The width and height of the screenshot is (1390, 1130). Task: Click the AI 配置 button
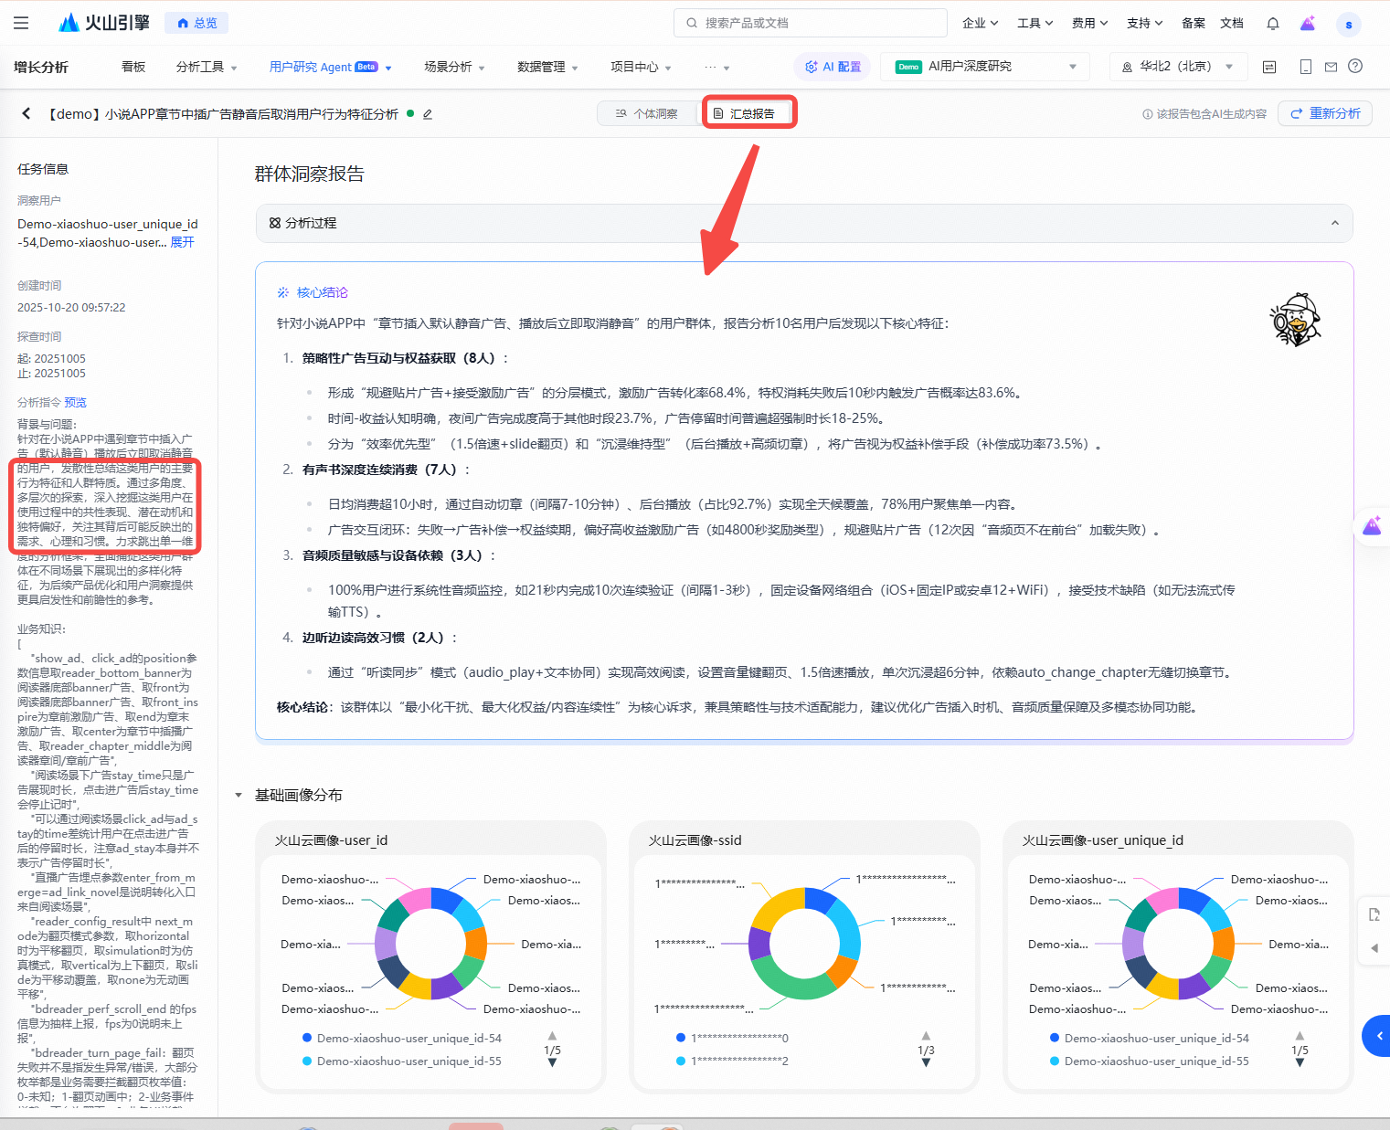click(833, 67)
